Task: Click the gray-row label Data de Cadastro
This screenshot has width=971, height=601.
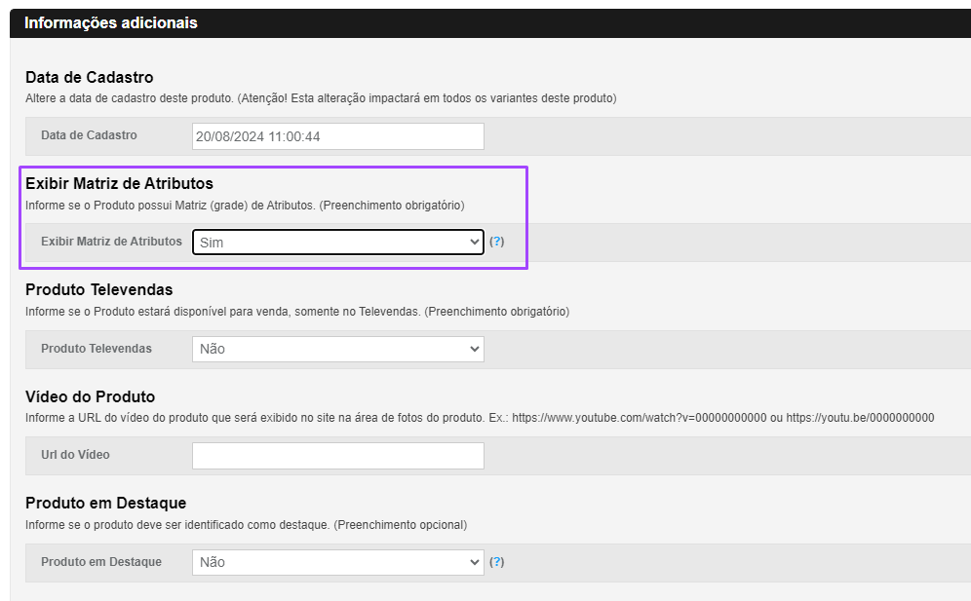Action: (x=89, y=135)
